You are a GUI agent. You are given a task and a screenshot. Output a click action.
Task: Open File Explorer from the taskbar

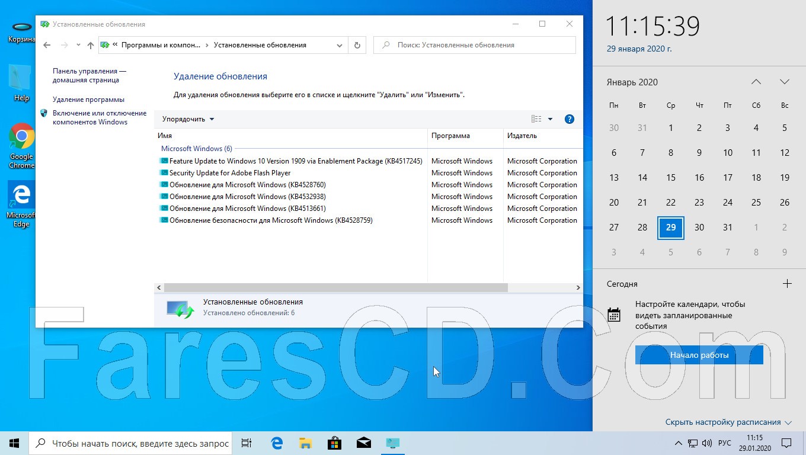coord(306,443)
